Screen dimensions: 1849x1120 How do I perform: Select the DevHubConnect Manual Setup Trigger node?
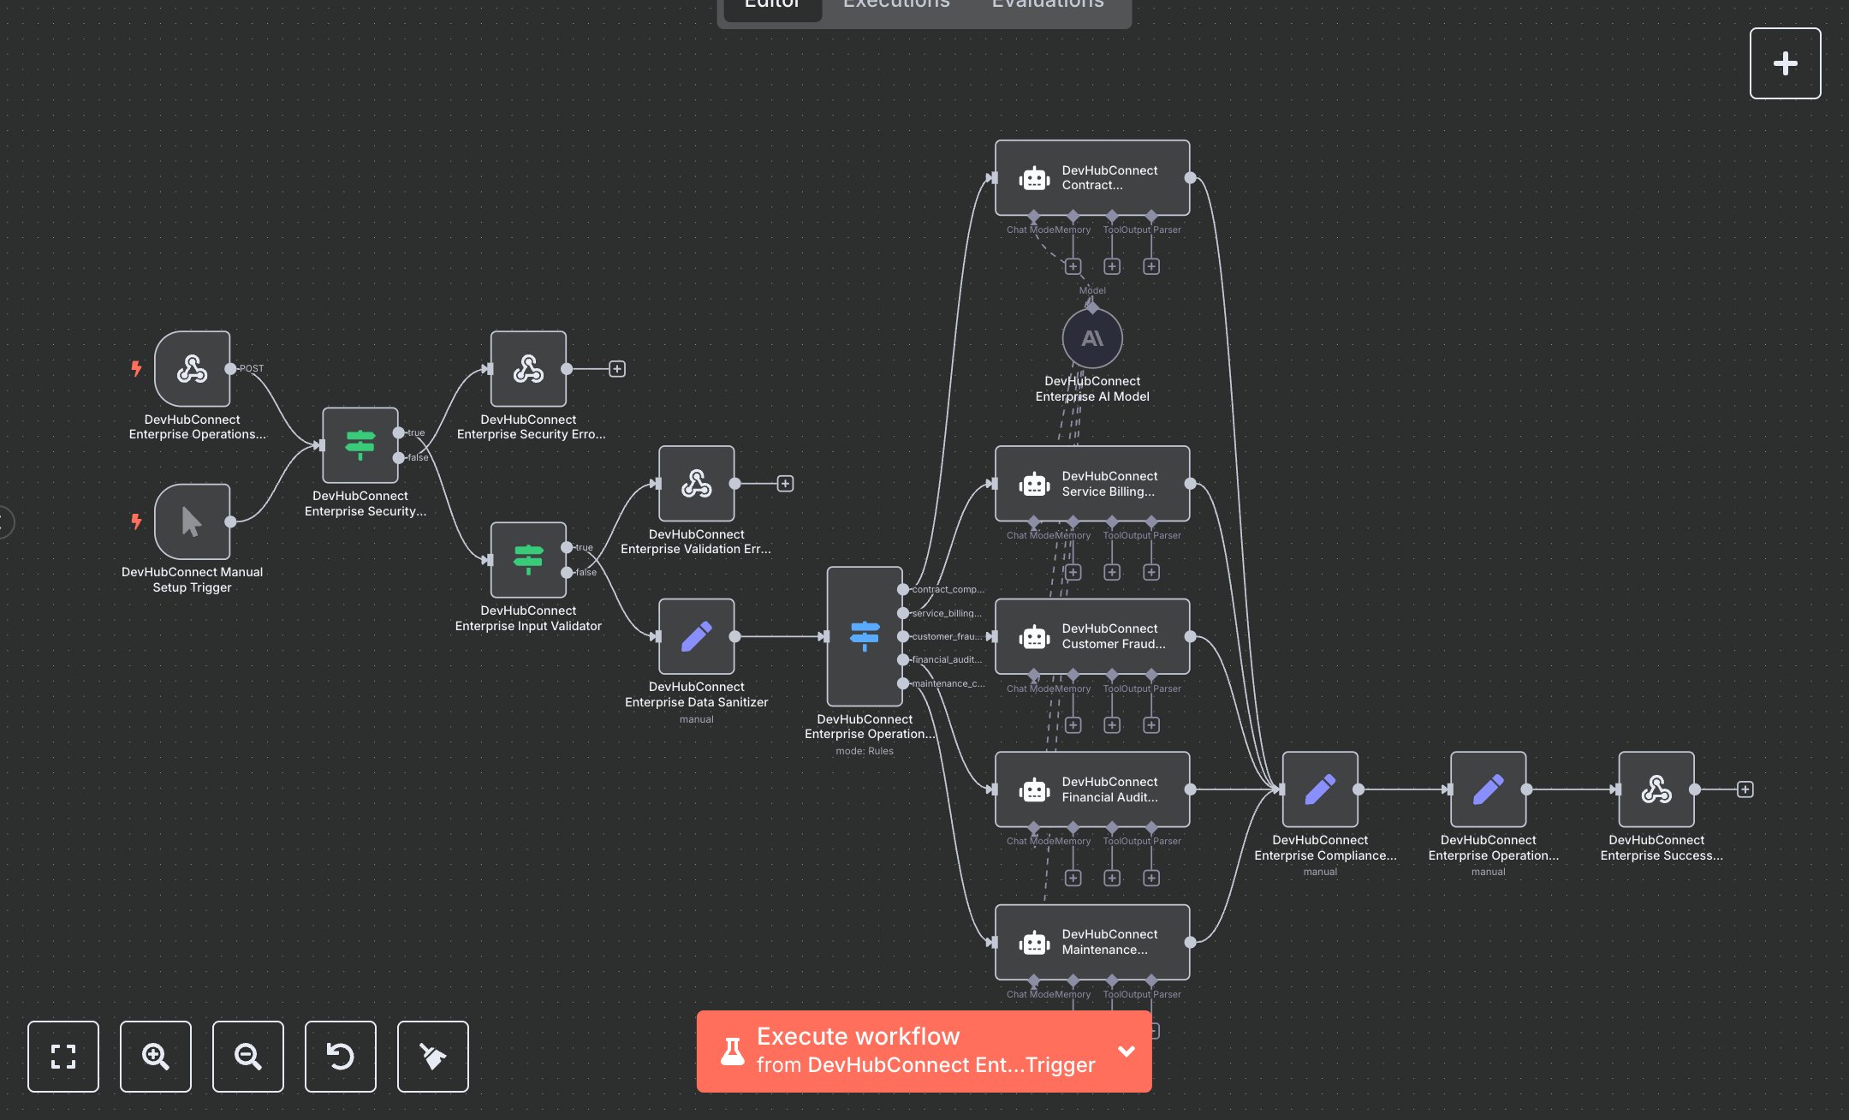pos(193,521)
